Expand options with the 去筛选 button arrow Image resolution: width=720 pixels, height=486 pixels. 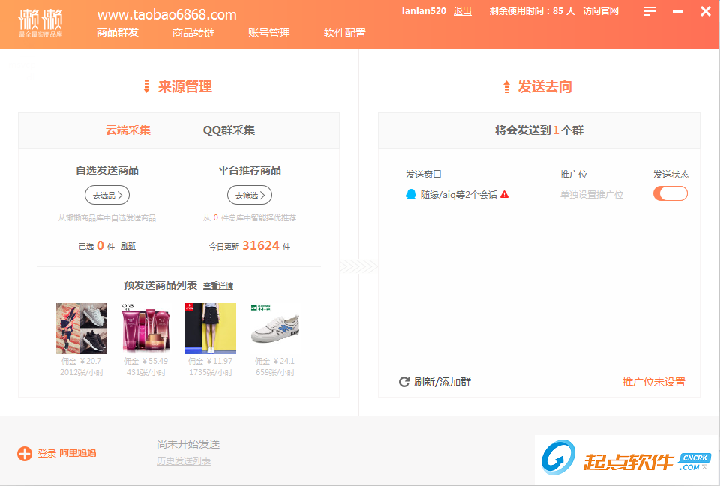[x=262, y=194]
